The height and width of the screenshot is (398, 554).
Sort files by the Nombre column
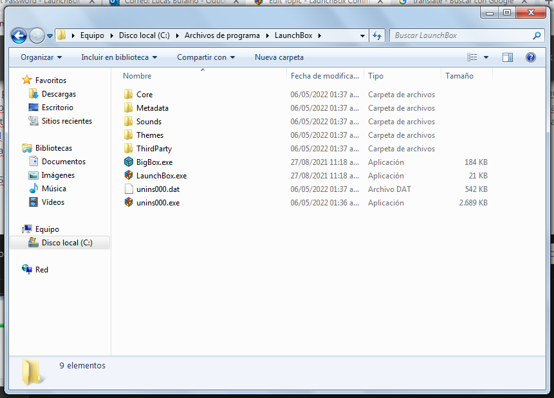[202, 76]
